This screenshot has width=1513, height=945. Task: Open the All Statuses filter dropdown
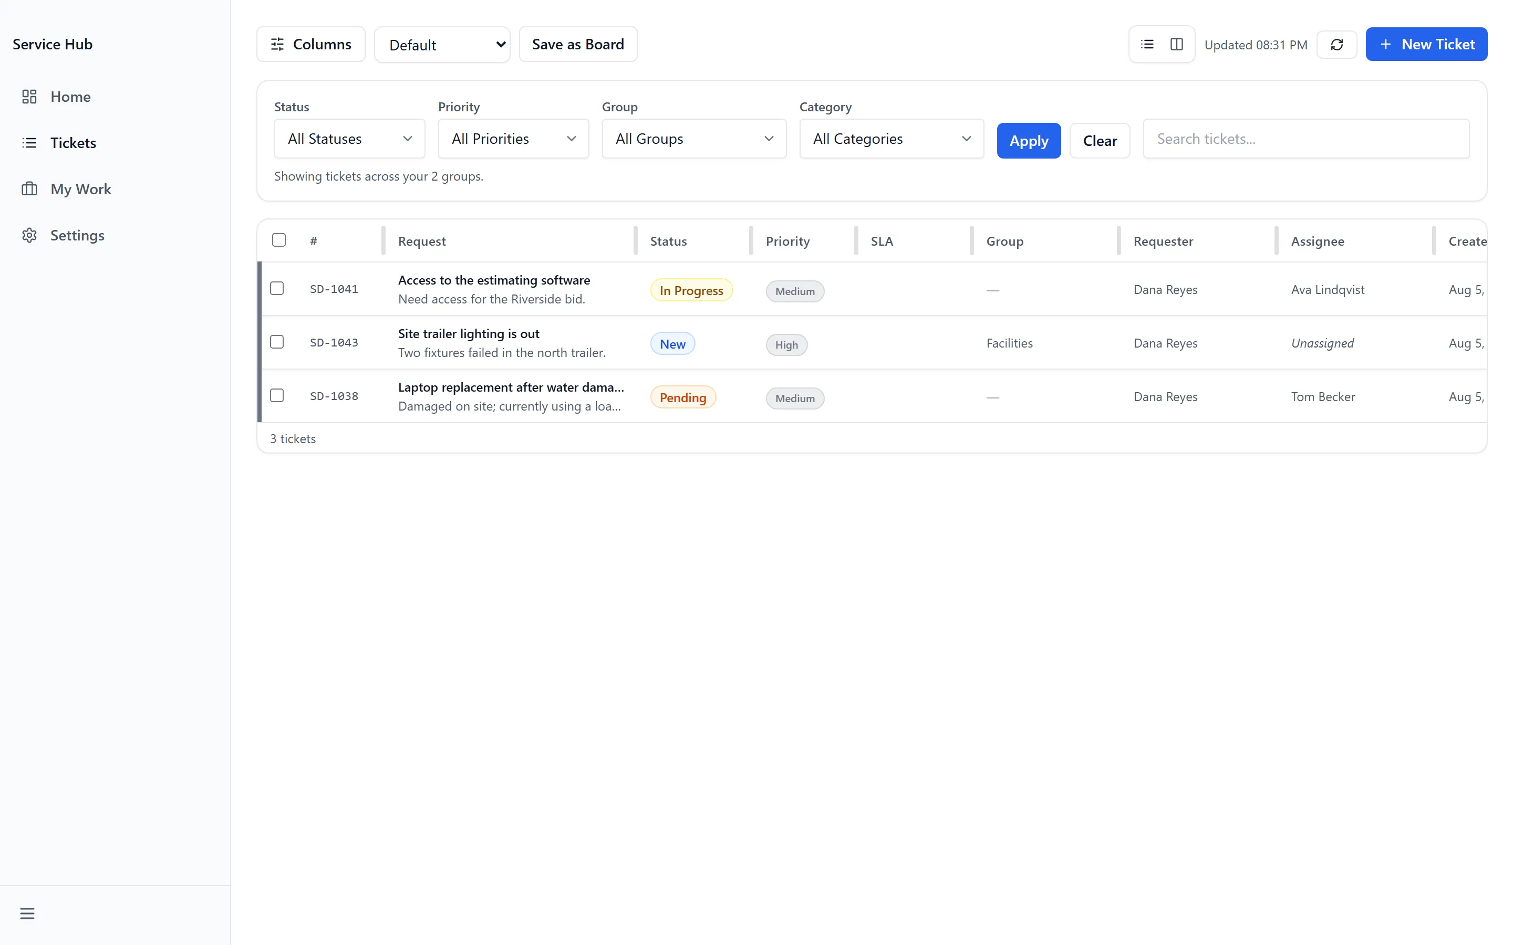[x=349, y=139]
